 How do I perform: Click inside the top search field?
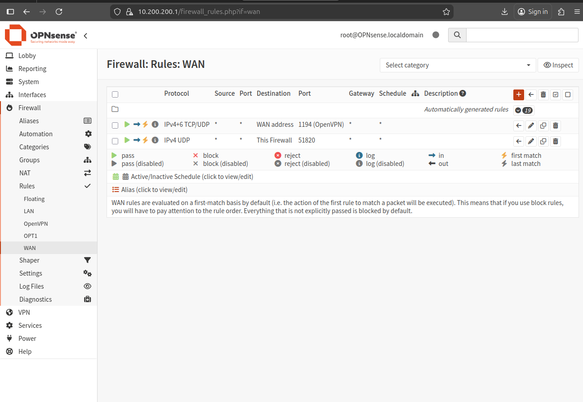click(521, 35)
